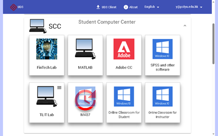Collapse the SCC section with chevron
The height and width of the screenshot is (136, 218).
coord(185,26)
